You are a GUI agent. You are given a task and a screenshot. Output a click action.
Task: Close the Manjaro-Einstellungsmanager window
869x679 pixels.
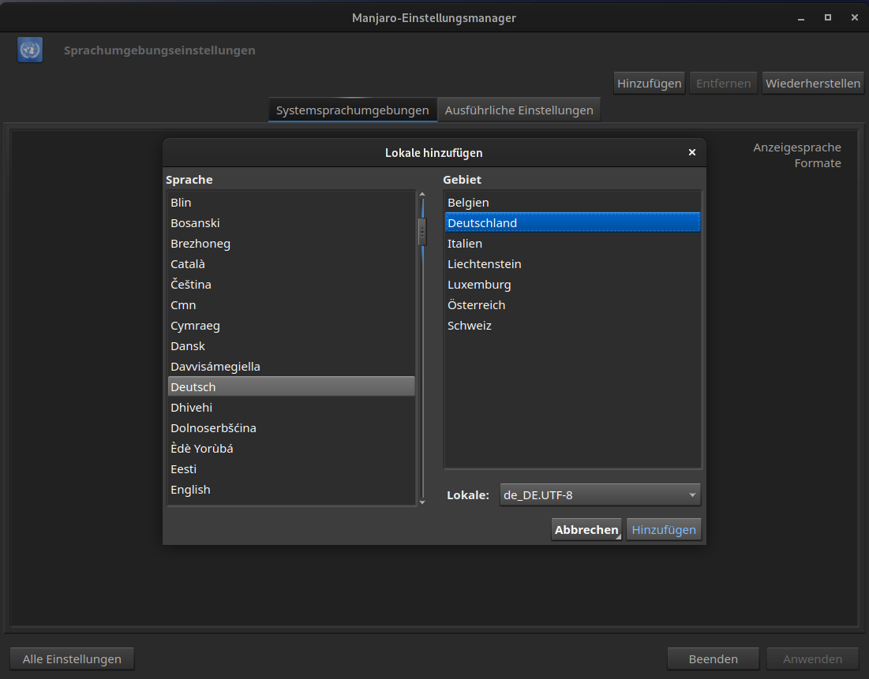[x=855, y=17]
